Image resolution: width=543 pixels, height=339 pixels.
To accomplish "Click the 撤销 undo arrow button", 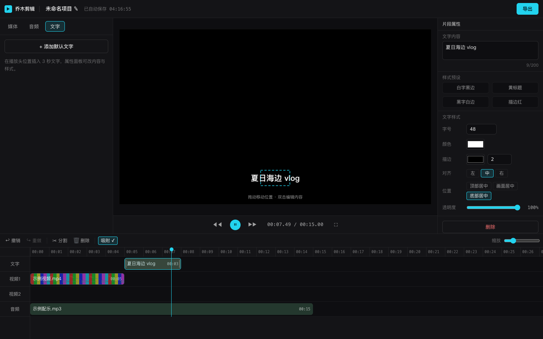I will click(x=13, y=241).
